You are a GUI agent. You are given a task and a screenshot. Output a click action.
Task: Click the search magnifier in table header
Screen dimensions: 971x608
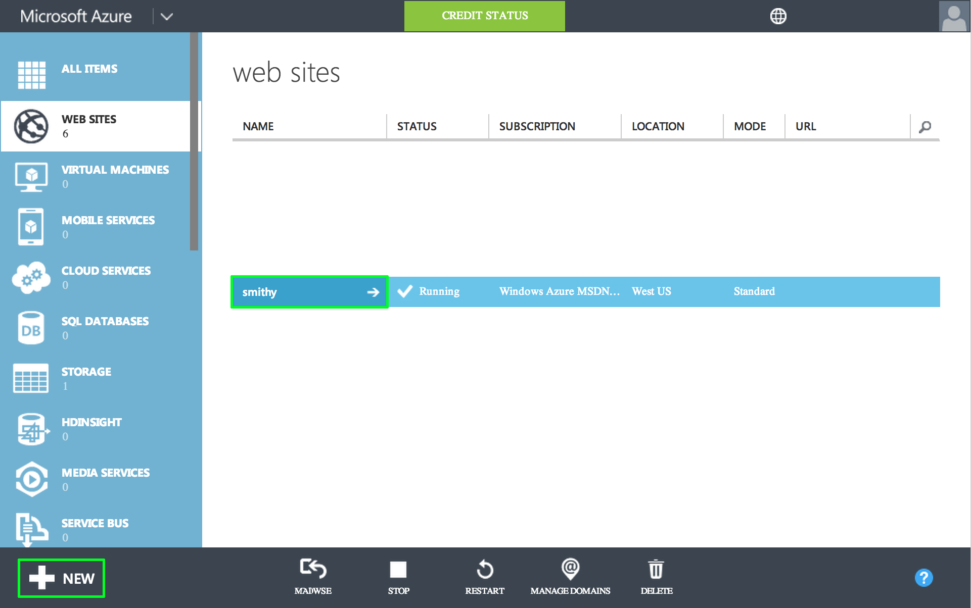pyautogui.click(x=925, y=127)
